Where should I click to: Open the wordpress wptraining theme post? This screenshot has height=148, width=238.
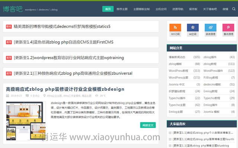69,58
